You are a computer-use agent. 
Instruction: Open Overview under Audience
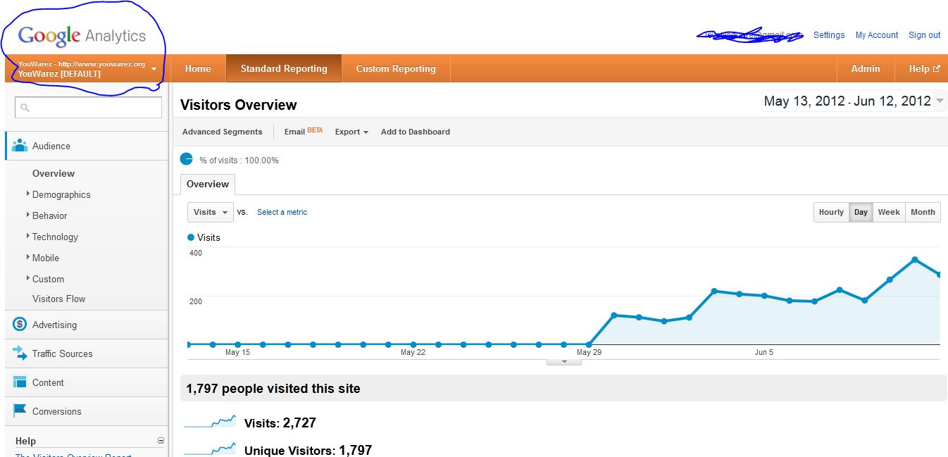coord(54,174)
